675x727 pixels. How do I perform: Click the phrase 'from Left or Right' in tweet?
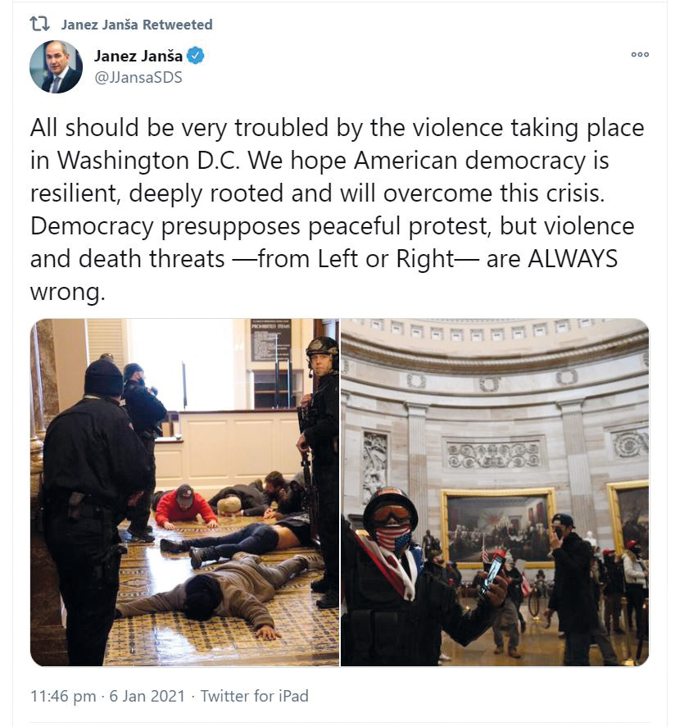(x=356, y=259)
